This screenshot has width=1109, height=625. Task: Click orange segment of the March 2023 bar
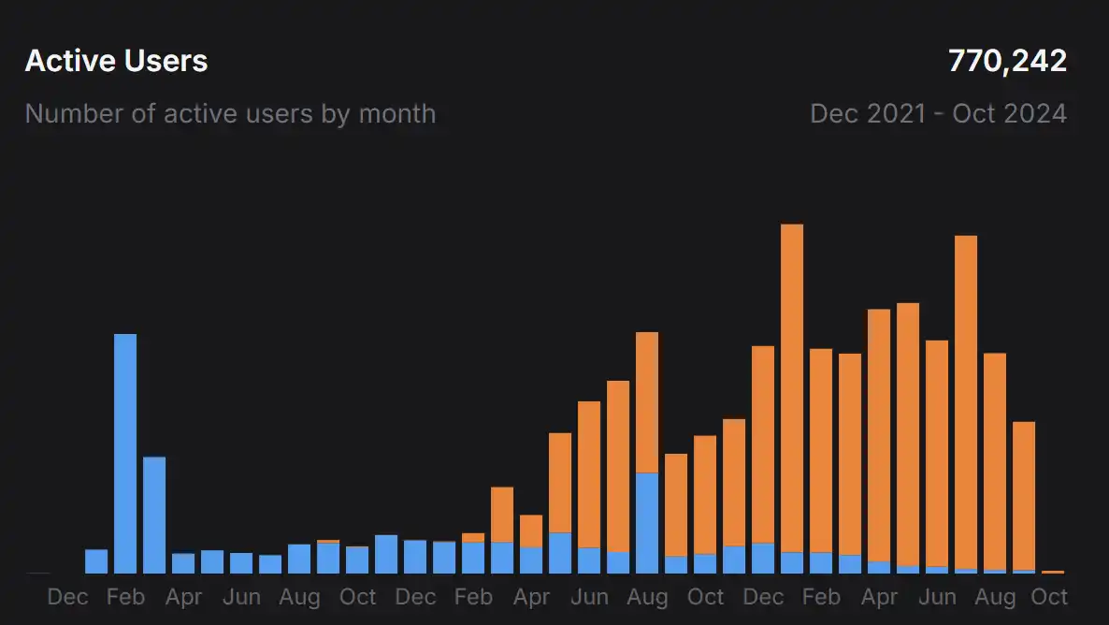pos(502,515)
